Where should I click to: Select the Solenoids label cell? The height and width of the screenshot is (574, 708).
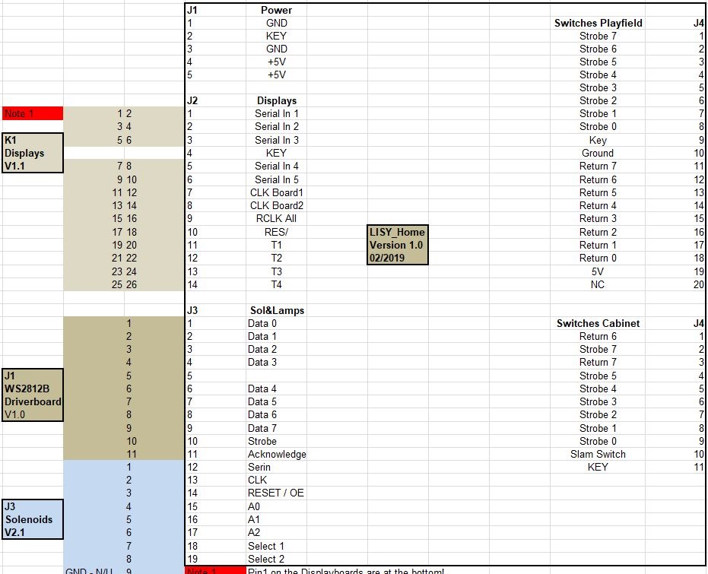[x=32, y=519]
